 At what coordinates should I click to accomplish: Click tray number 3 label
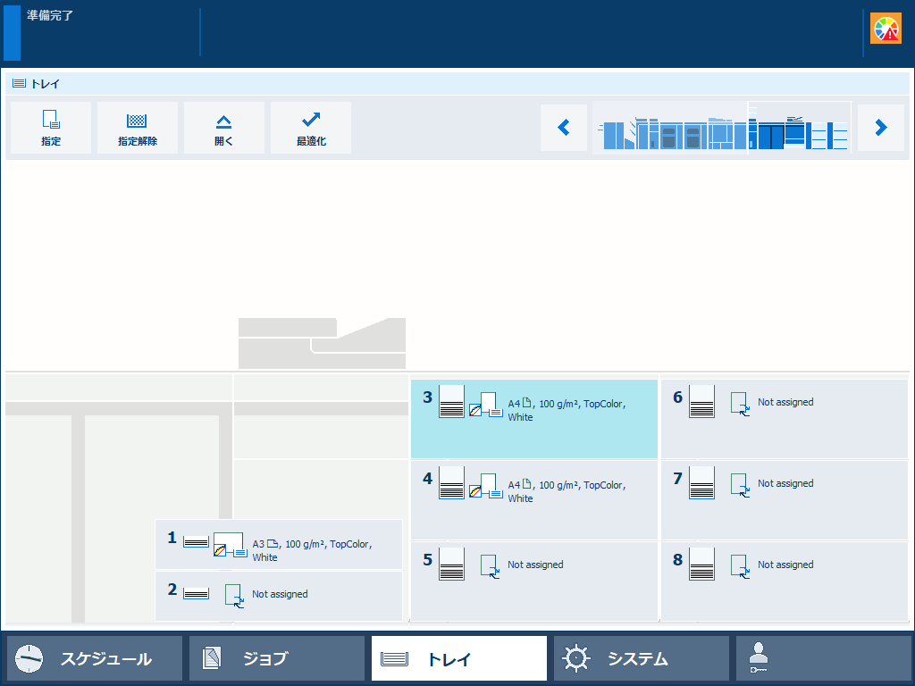428,397
